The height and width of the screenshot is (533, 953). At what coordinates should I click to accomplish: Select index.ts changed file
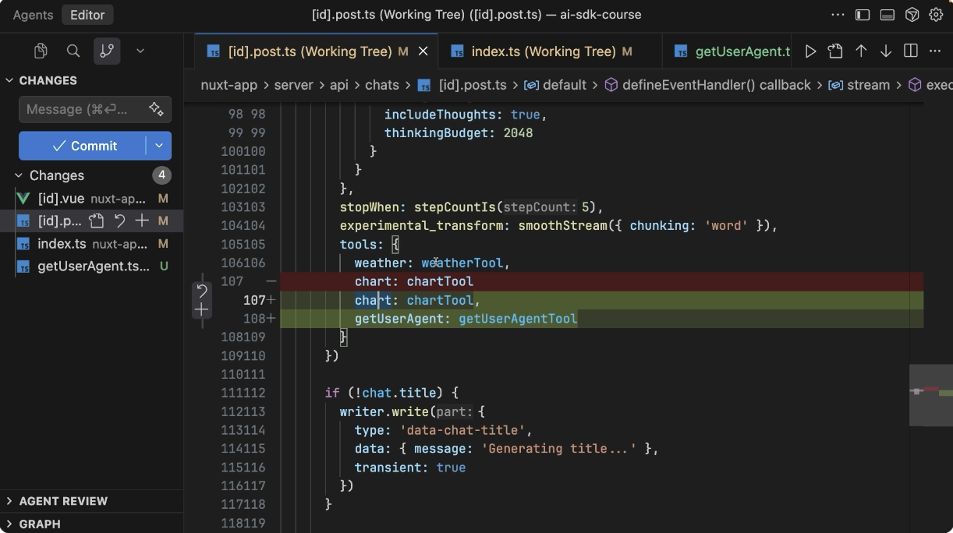[x=92, y=244]
